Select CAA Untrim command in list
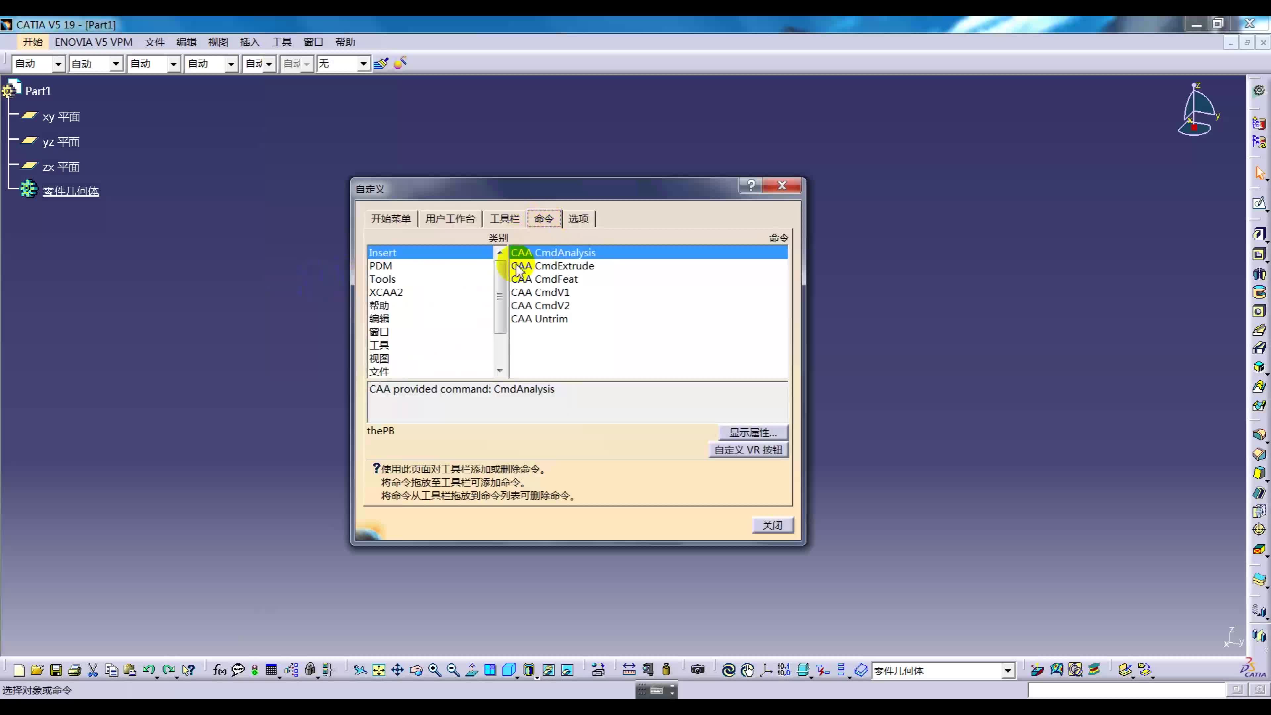Screen dimensions: 1271x715 click(539, 319)
